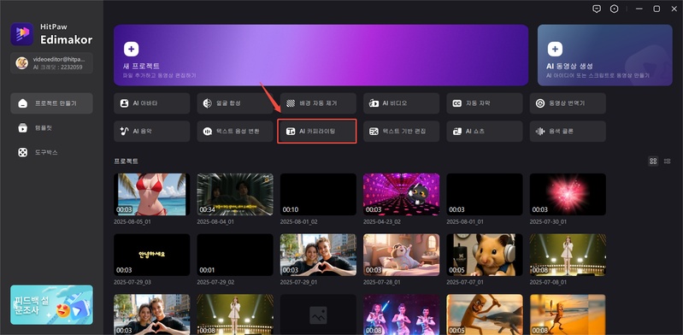Launch the AI 쇼츠 shorts tool
This screenshot has width=683, height=335.
click(x=485, y=131)
